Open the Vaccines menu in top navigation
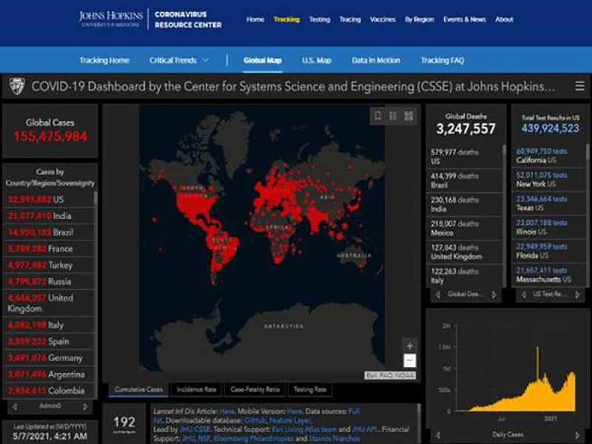This screenshot has width=592, height=444. click(x=382, y=19)
